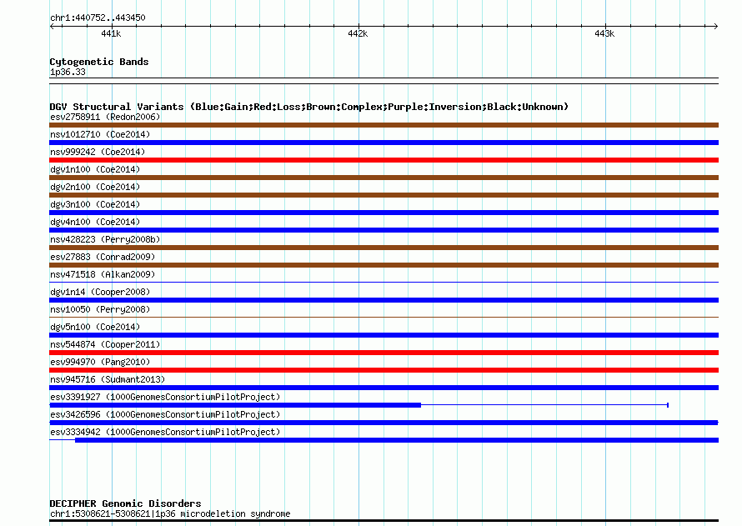
Task: Click the 442k ruler position
Action: (x=358, y=33)
